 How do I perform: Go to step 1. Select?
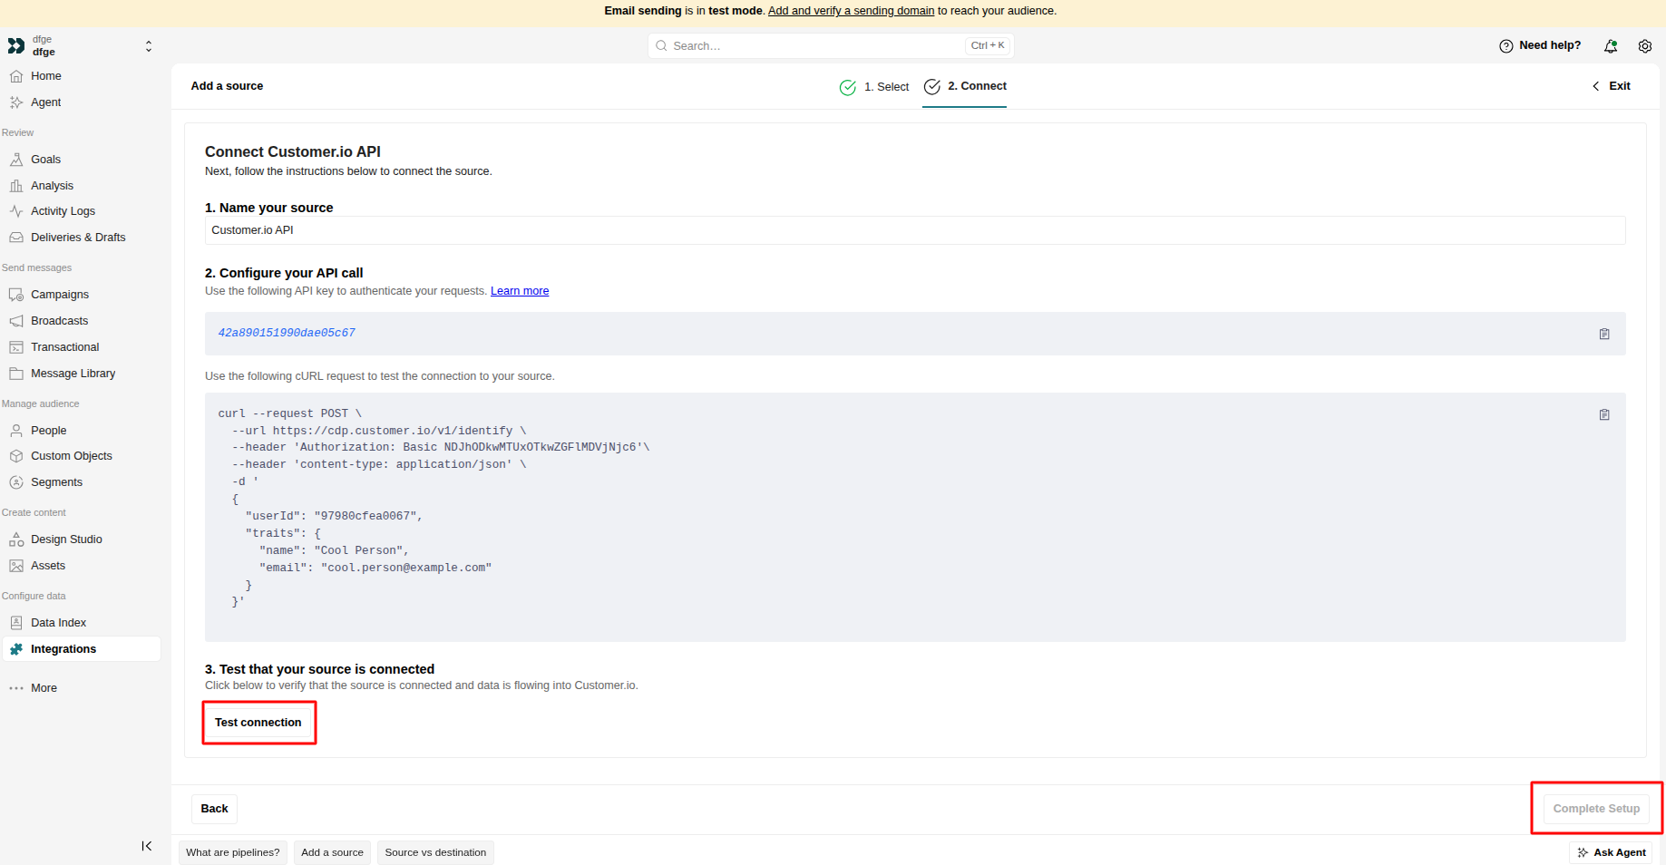874,87
